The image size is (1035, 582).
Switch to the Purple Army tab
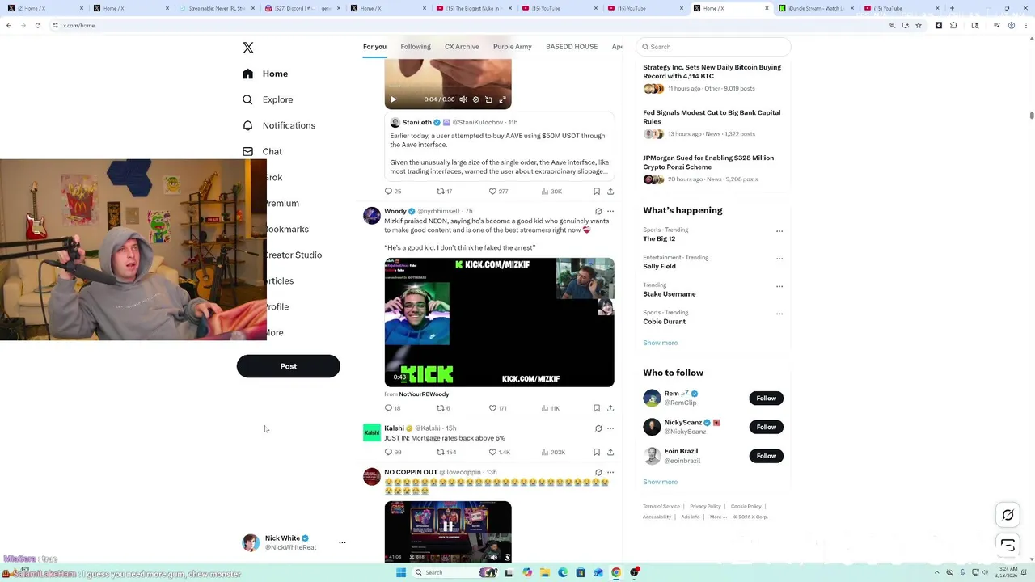(x=513, y=47)
